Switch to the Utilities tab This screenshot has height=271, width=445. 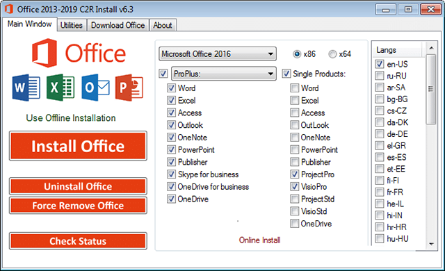tap(71, 25)
